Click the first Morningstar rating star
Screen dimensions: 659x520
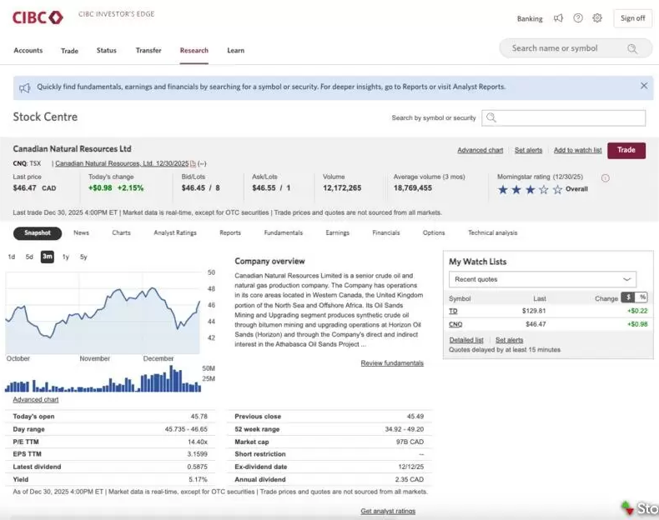pos(503,189)
